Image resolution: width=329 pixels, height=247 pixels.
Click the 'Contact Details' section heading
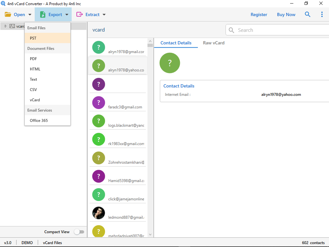179,86
